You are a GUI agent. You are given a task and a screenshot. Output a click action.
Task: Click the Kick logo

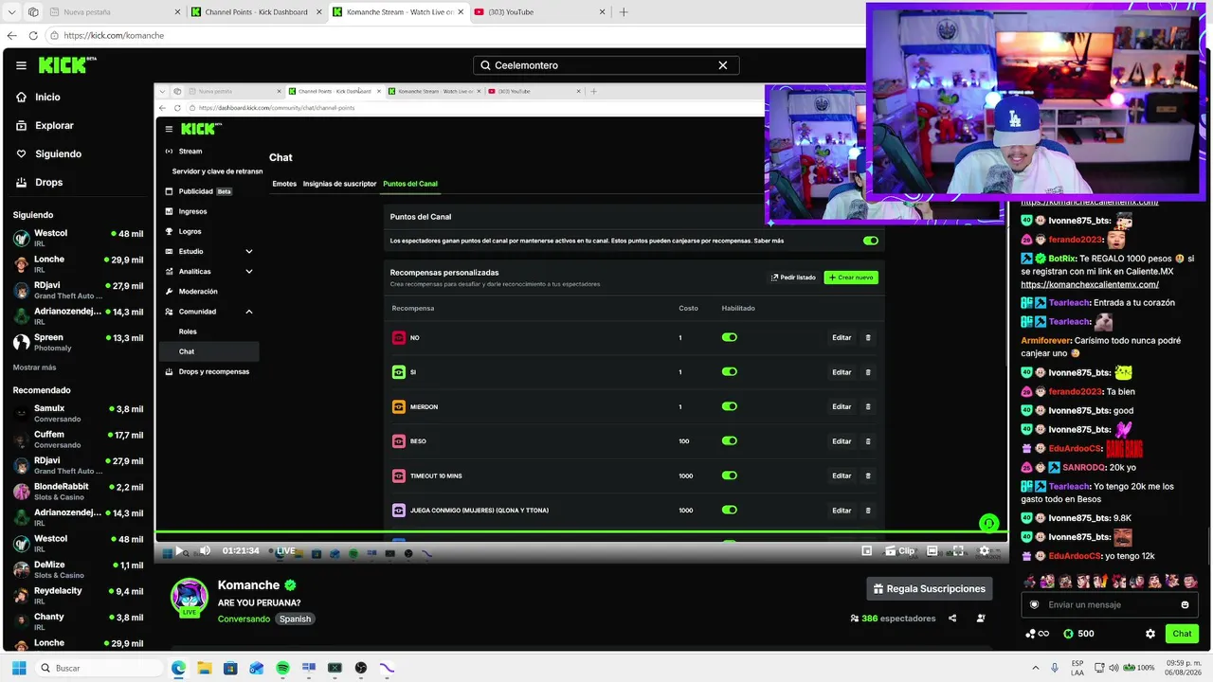click(x=67, y=65)
